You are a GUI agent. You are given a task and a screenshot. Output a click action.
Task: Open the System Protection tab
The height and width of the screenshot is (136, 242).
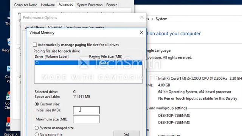pyautogui.click(x=90, y=5)
